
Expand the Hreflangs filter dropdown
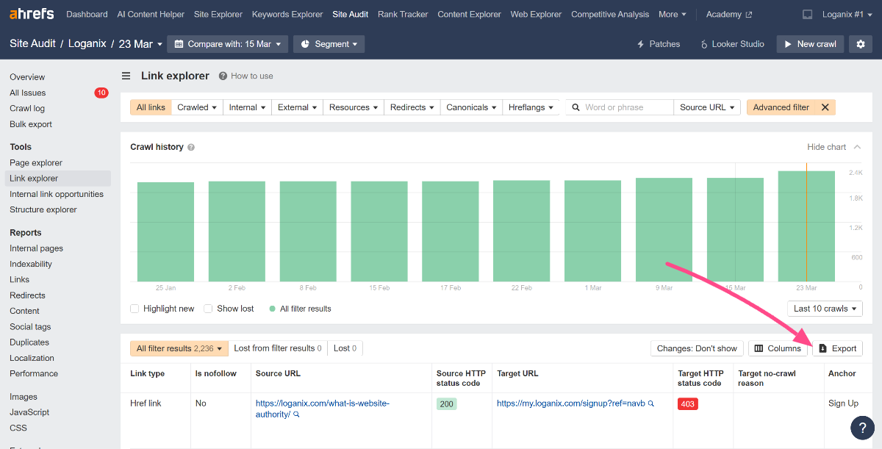(531, 107)
